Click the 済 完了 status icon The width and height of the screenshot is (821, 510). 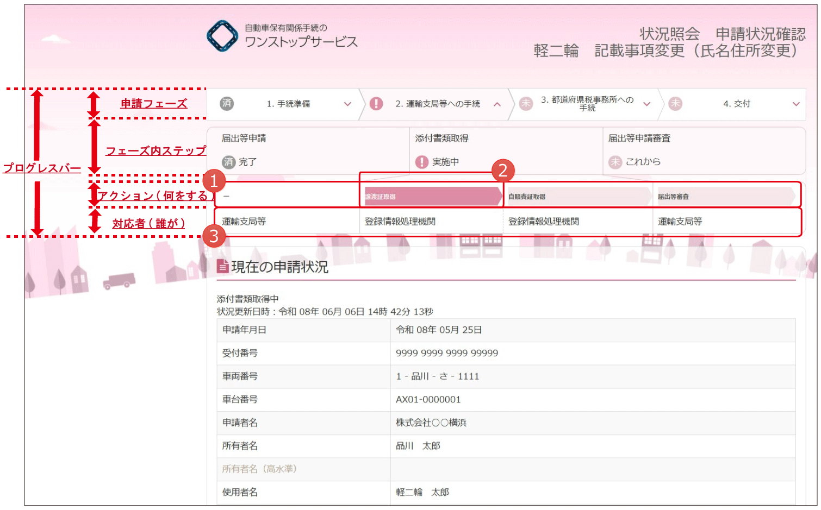click(x=228, y=162)
